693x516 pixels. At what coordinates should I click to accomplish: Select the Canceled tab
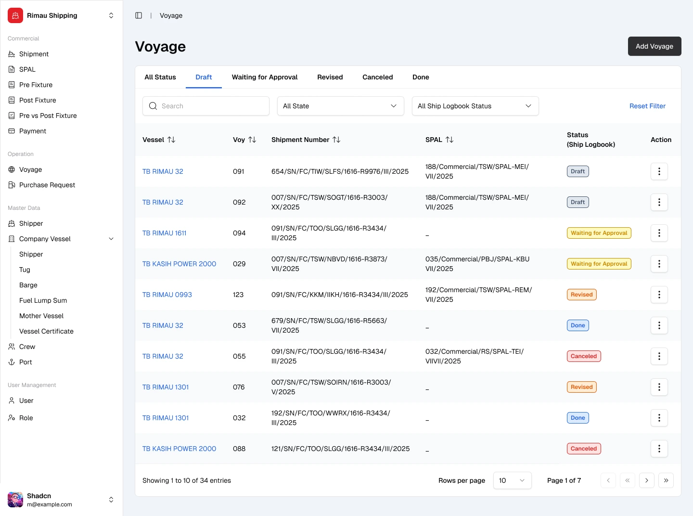coord(377,77)
